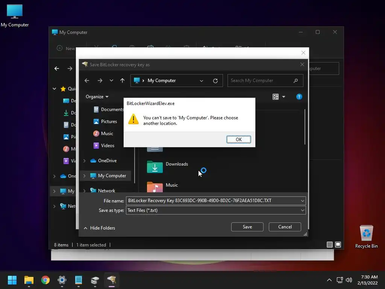Open the network icon in system tray
385x289 pixels.
tap(340, 280)
